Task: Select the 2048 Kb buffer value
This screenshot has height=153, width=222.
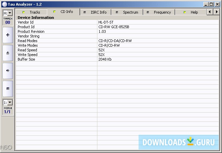Action: pos(105,59)
